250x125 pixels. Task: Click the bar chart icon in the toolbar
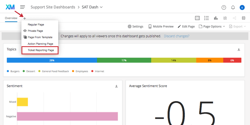[216, 18]
